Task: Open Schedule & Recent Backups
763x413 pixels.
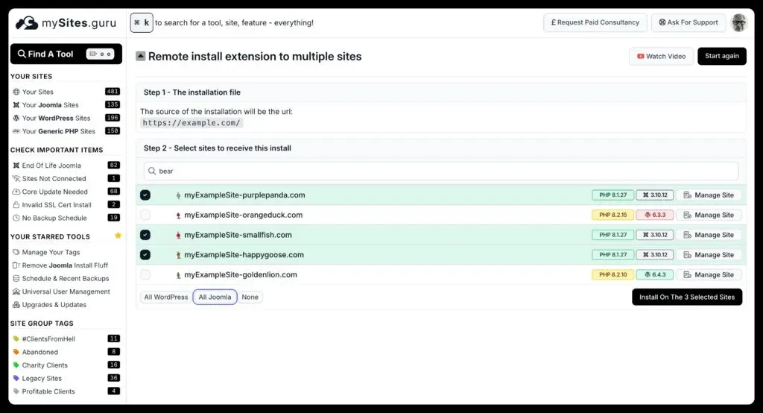Action: (x=61, y=279)
